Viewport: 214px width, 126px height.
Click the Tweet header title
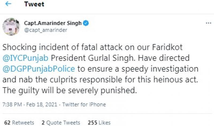(x=34, y=5)
